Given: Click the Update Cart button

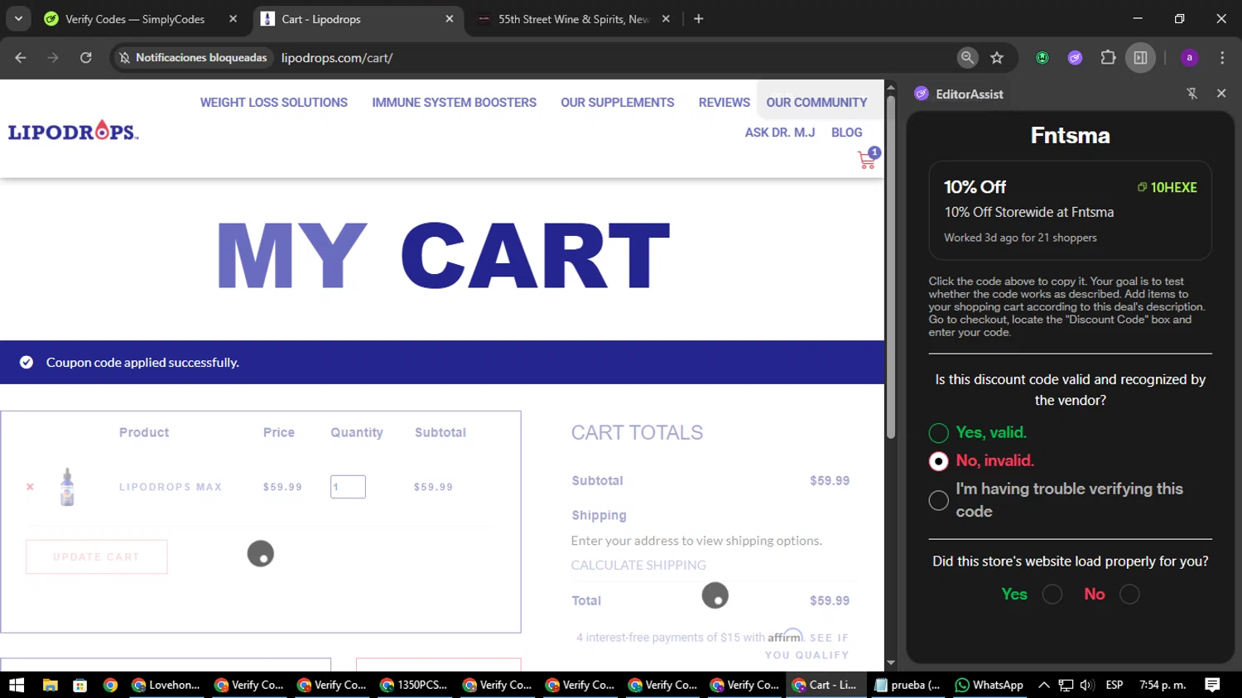Looking at the screenshot, I should point(97,557).
